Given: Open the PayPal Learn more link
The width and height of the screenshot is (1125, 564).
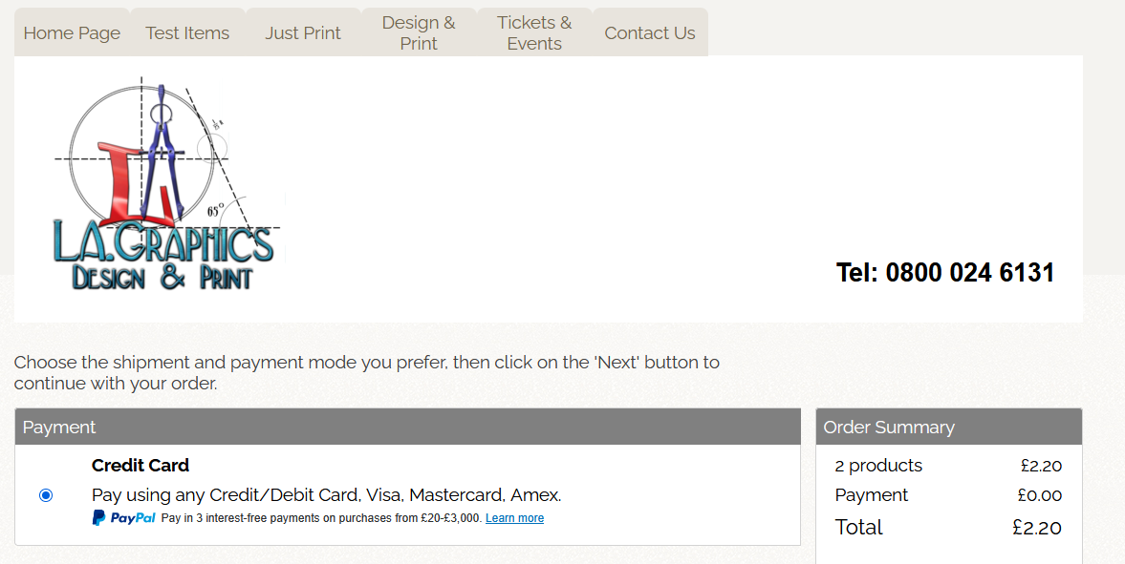Looking at the screenshot, I should pos(514,518).
